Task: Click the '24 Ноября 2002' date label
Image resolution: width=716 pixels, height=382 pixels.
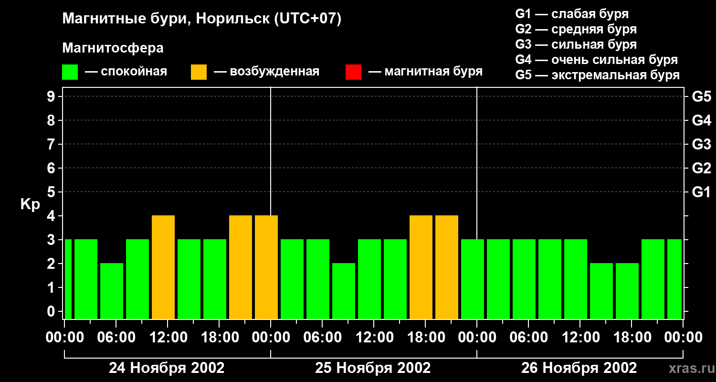Action: pyautogui.click(x=167, y=368)
